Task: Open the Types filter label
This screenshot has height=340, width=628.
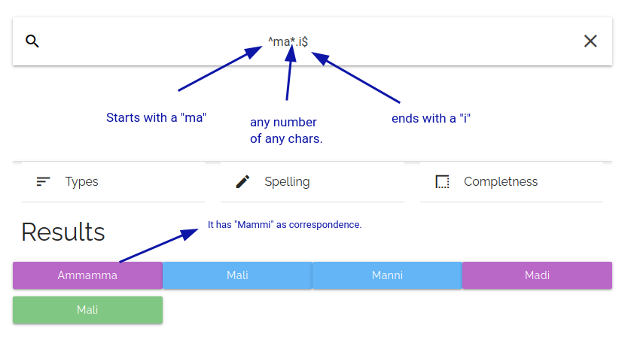Action: tap(81, 181)
